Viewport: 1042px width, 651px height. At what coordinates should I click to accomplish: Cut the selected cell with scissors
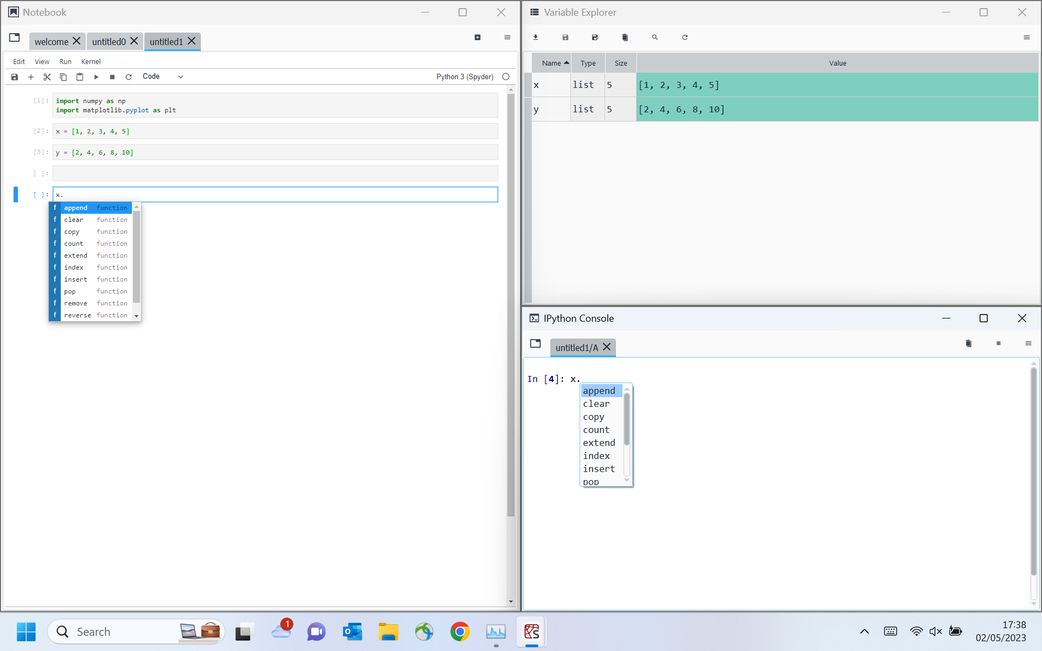pos(47,77)
